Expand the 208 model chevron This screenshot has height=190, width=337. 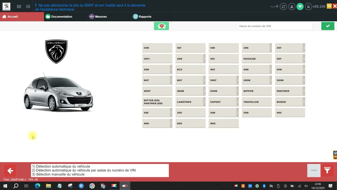(204, 59)
